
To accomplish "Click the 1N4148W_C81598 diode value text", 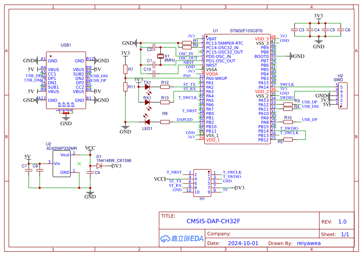I will point(114,160).
